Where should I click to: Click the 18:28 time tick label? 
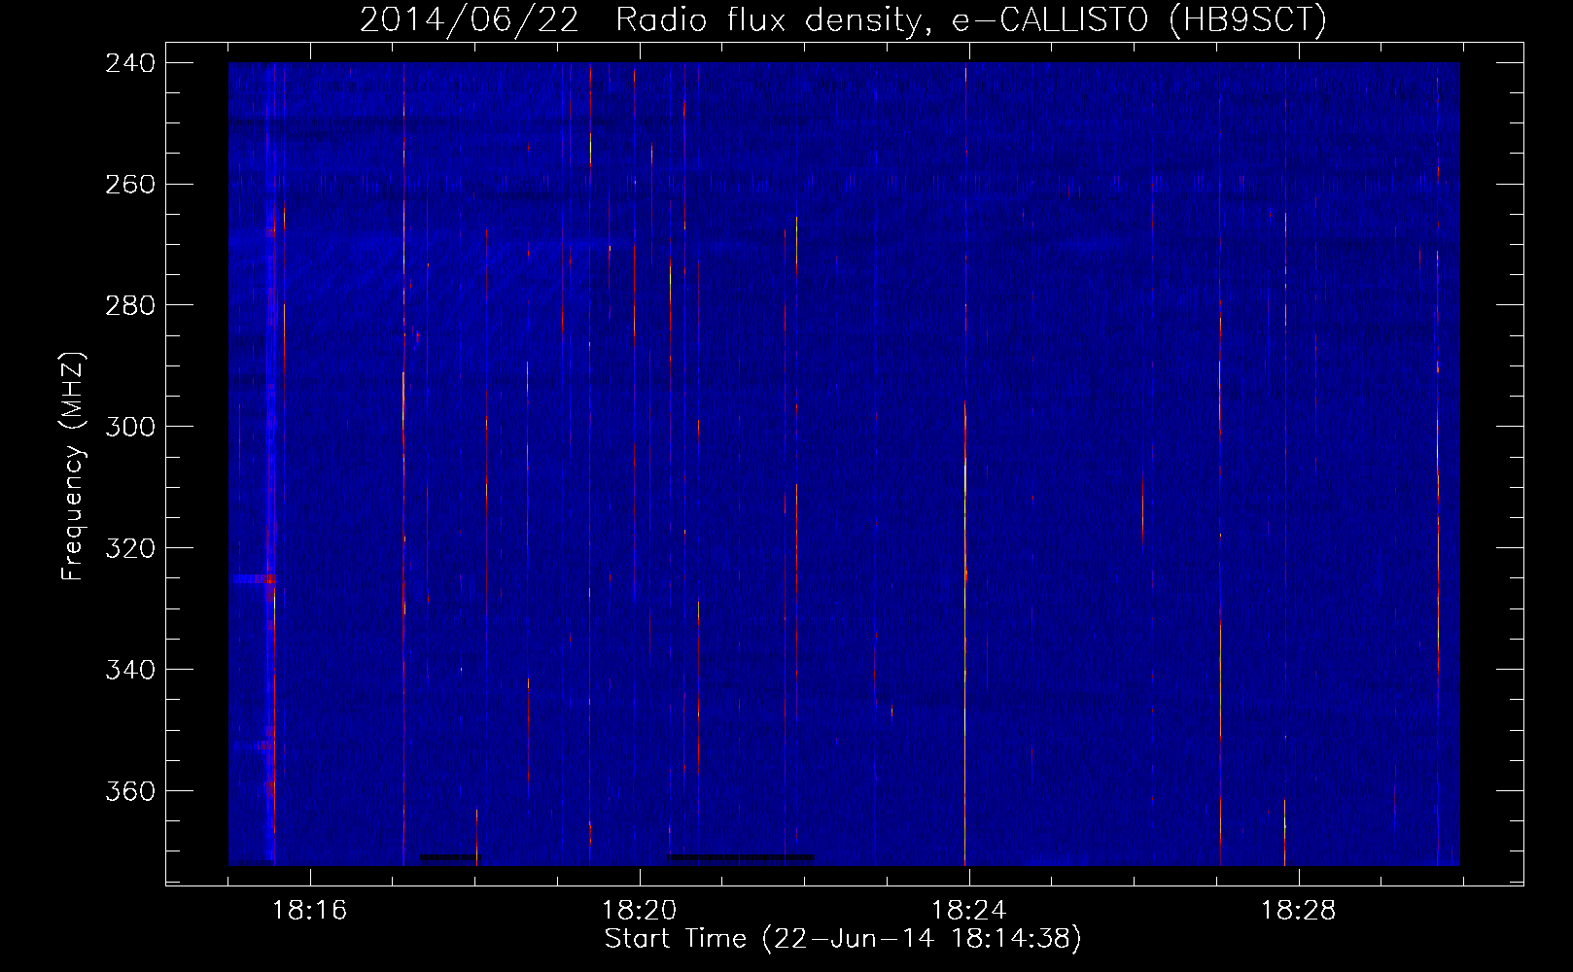[x=1298, y=911]
